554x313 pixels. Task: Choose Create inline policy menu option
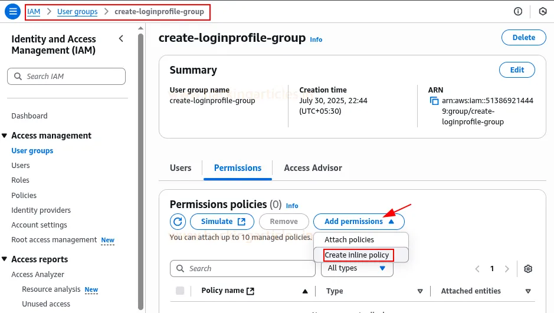(357, 255)
